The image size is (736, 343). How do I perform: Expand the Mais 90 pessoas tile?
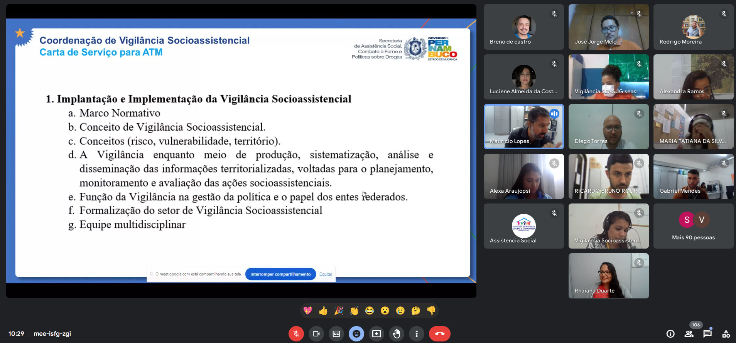pyautogui.click(x=693, y=226)
